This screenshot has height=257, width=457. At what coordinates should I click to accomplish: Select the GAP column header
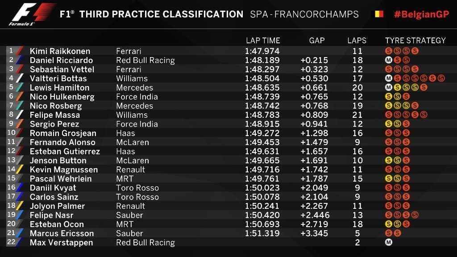317,41
